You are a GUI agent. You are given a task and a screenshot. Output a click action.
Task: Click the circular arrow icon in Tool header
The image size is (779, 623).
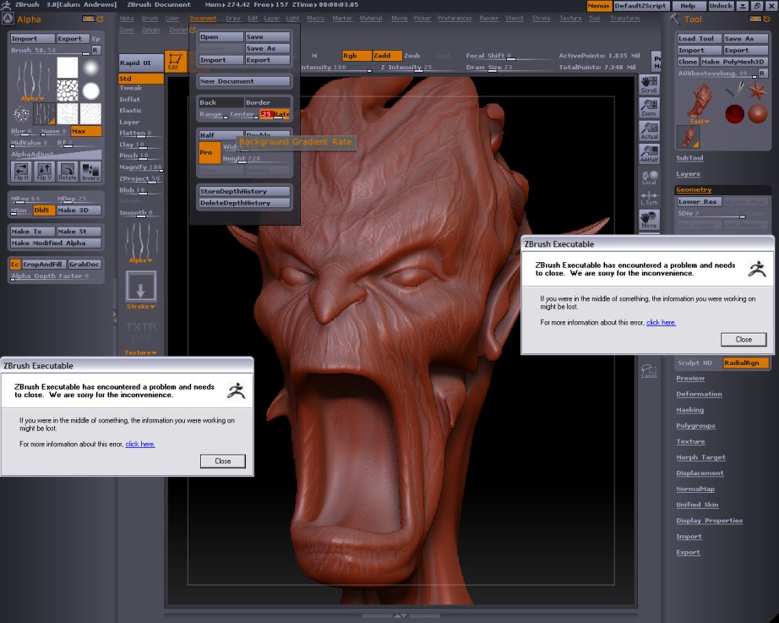coord(766,19)
